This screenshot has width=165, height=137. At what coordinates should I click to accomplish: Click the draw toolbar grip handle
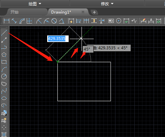[4, 28]
